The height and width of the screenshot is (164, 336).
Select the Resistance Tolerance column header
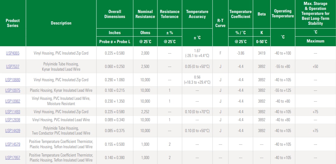170,14
